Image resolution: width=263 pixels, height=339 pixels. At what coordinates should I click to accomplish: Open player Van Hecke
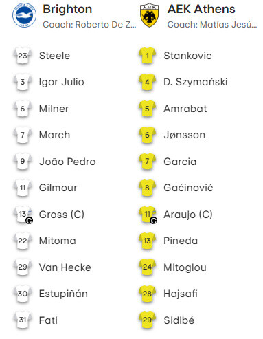(x=65, y=267)
